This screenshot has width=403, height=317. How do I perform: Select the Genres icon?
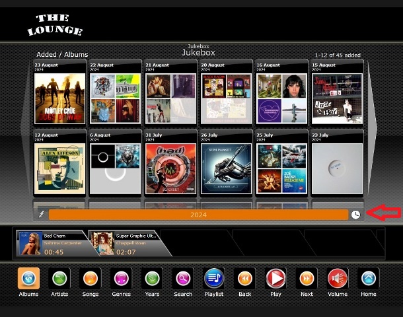click(122, 279)
